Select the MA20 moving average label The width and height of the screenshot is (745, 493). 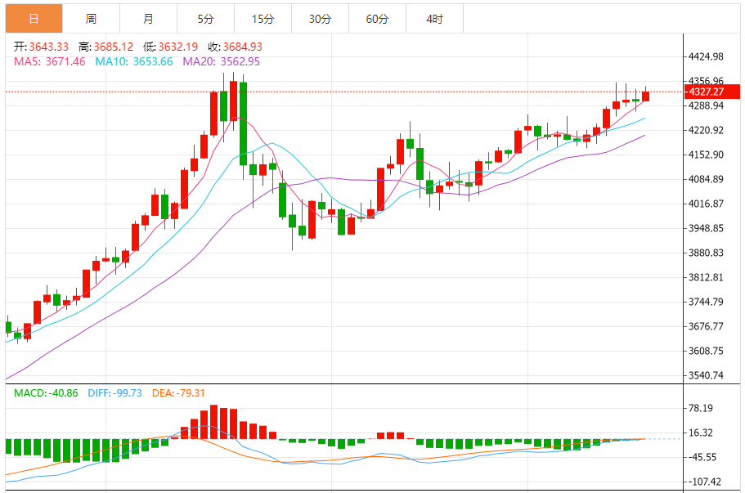point(221,61)
